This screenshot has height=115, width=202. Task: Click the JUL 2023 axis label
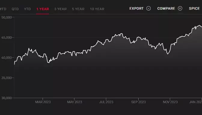[x=106, y=102]
